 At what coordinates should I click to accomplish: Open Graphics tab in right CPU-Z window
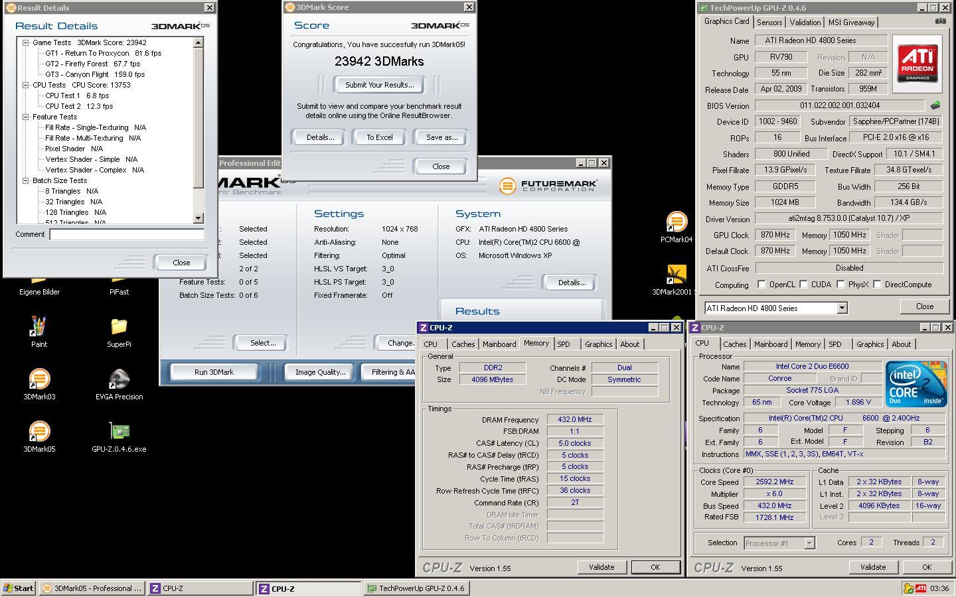click(x=870, y=344)
